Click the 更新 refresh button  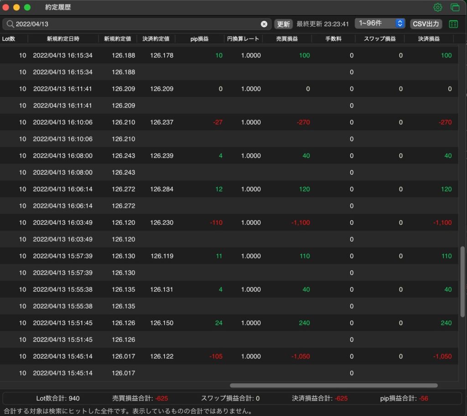tap(283, 24)
